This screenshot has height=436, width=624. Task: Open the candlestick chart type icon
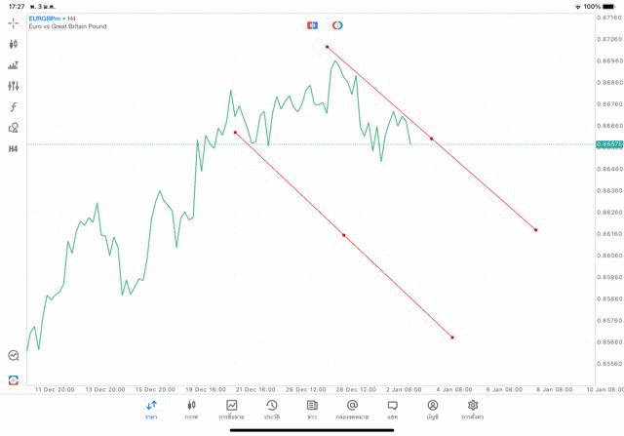point(14,44)
